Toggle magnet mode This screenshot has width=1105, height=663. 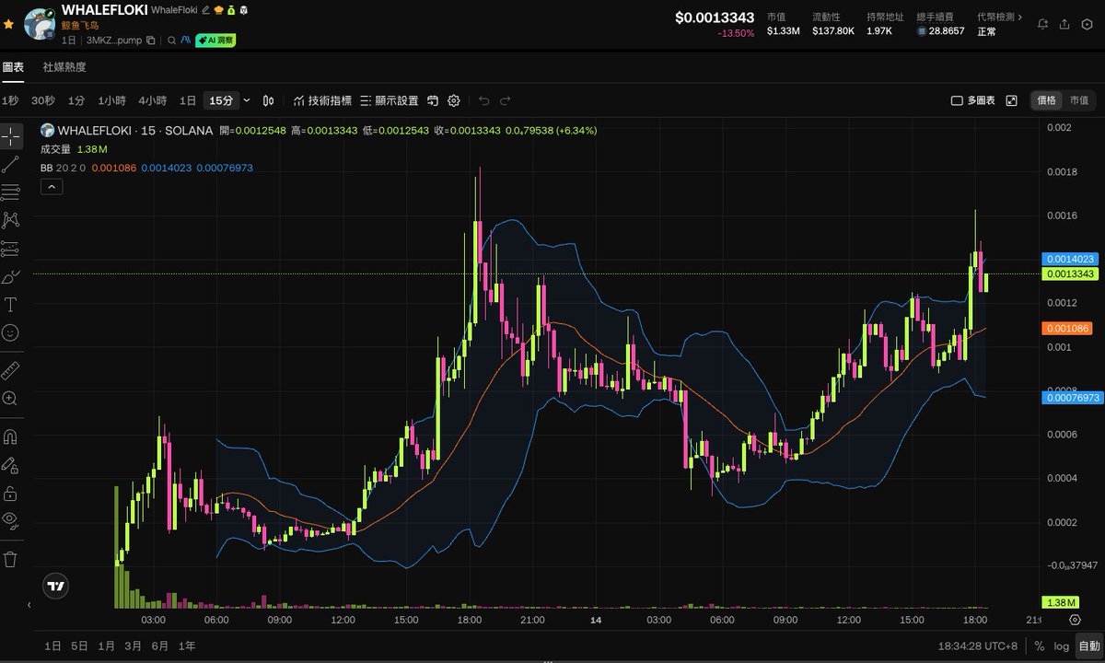point(11,436)
